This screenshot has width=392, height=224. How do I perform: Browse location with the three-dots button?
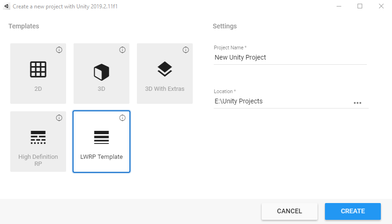(358, 103)
